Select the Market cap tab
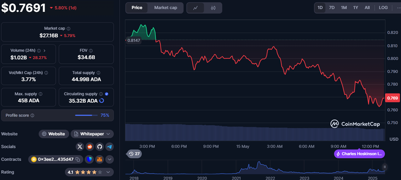 pyautogui.click(x=166, y=8)
